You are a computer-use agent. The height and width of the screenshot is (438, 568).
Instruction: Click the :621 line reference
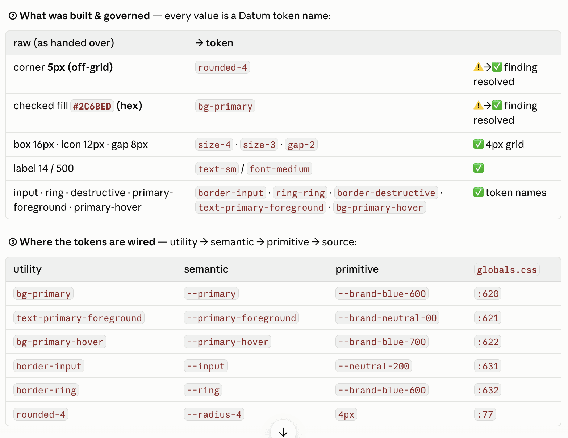click(x=488, y=318)
